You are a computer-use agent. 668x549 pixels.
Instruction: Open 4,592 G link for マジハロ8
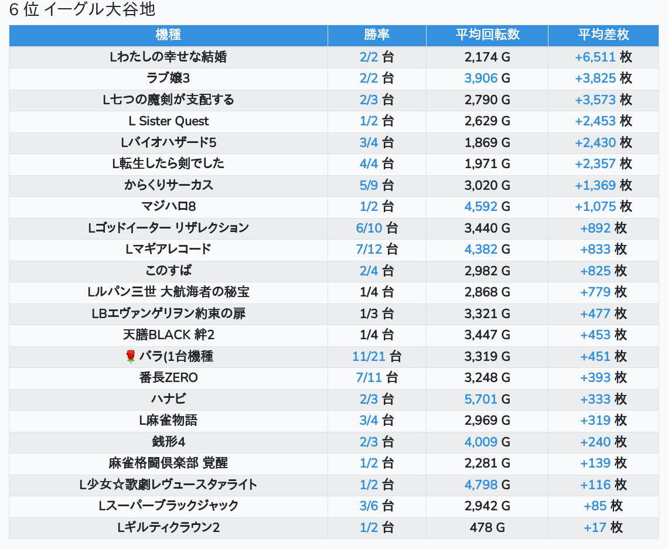[x=481, y=206]
